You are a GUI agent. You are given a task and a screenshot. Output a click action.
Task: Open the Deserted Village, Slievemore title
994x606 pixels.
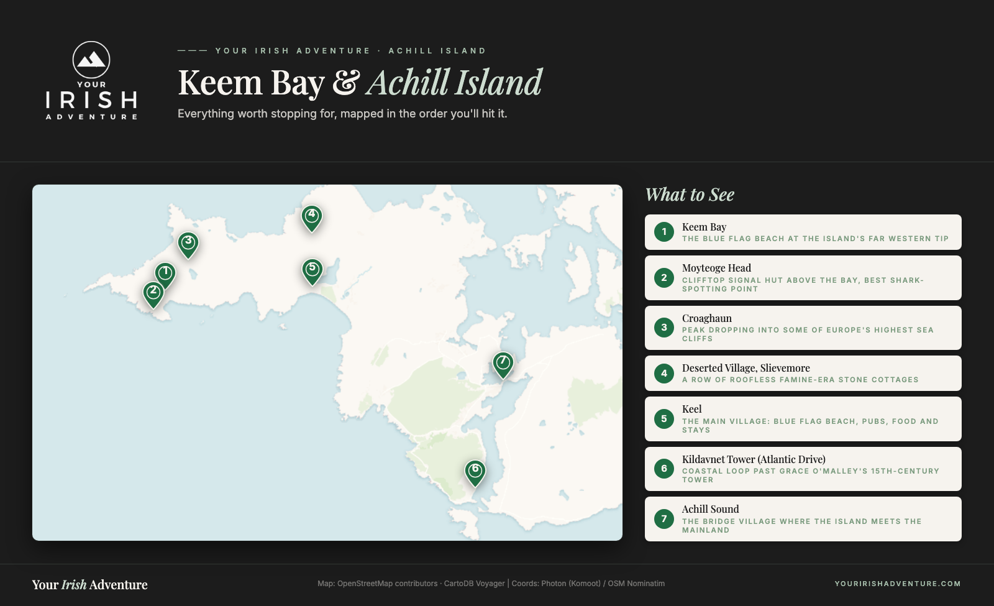point(746,368)
